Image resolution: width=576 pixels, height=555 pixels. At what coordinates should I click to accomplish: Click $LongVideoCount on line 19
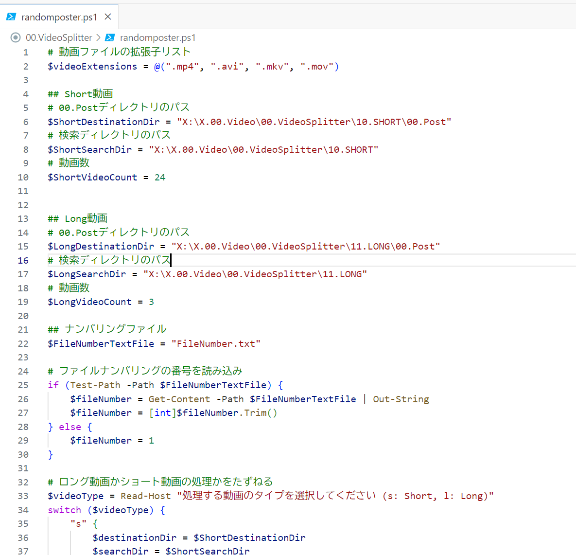(89, 302)
